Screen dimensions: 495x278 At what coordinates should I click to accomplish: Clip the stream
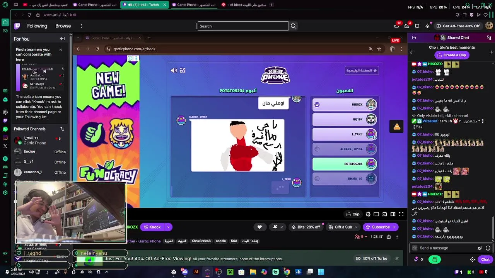point(353,214)
